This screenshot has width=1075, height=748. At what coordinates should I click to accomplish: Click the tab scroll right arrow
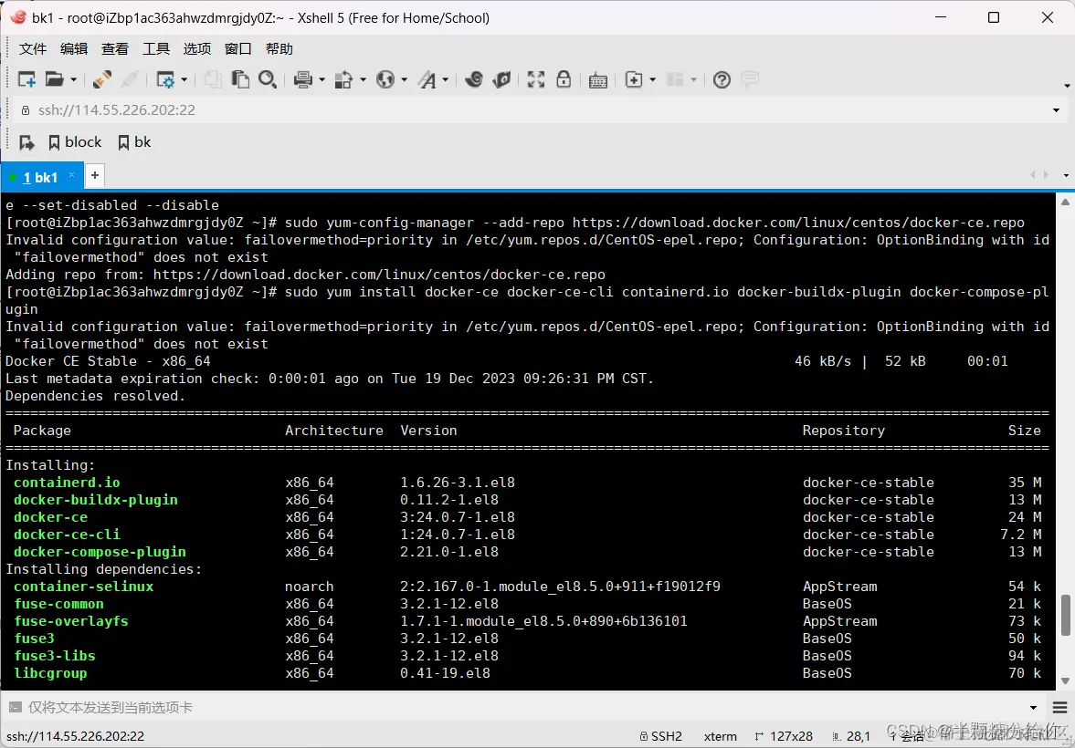[x=1046, y=175]
